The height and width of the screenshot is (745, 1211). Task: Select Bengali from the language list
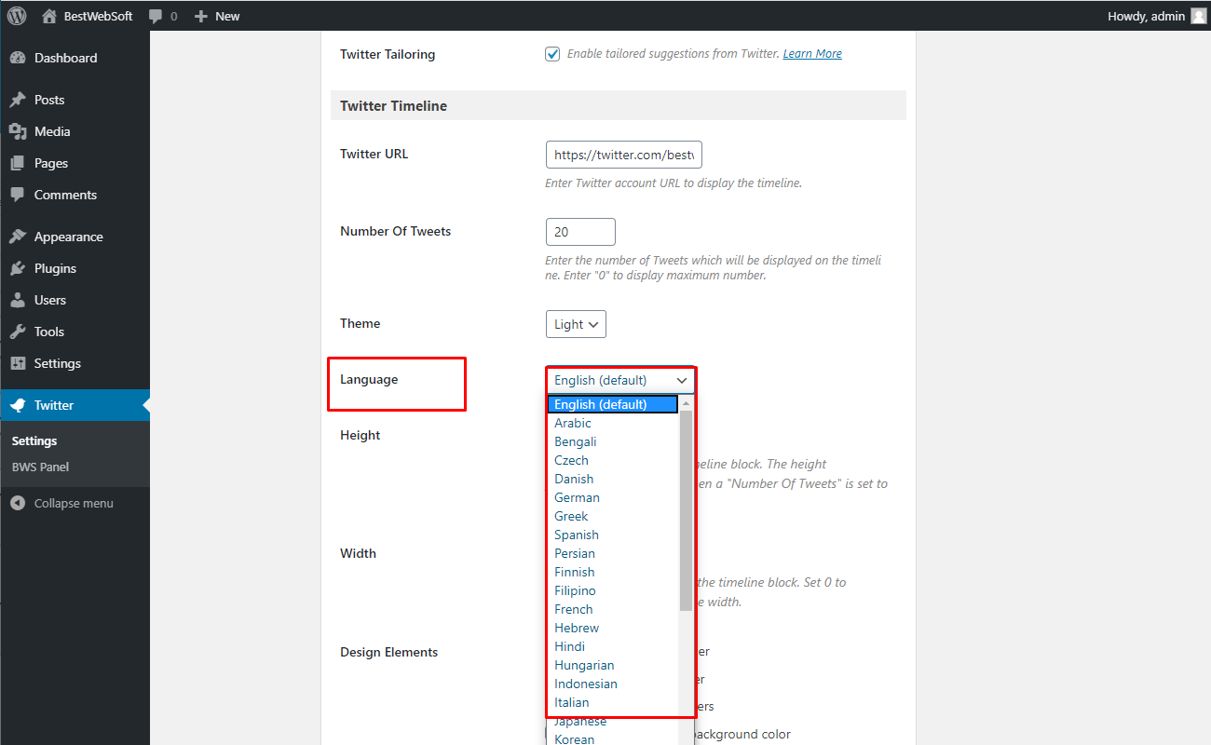(613, 441)
